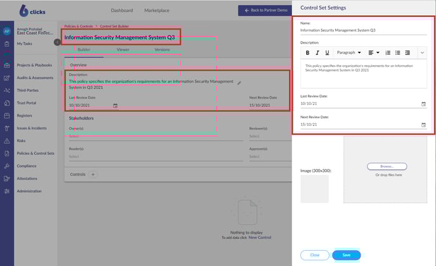Open Administration in the sidebar

[29, 191]
